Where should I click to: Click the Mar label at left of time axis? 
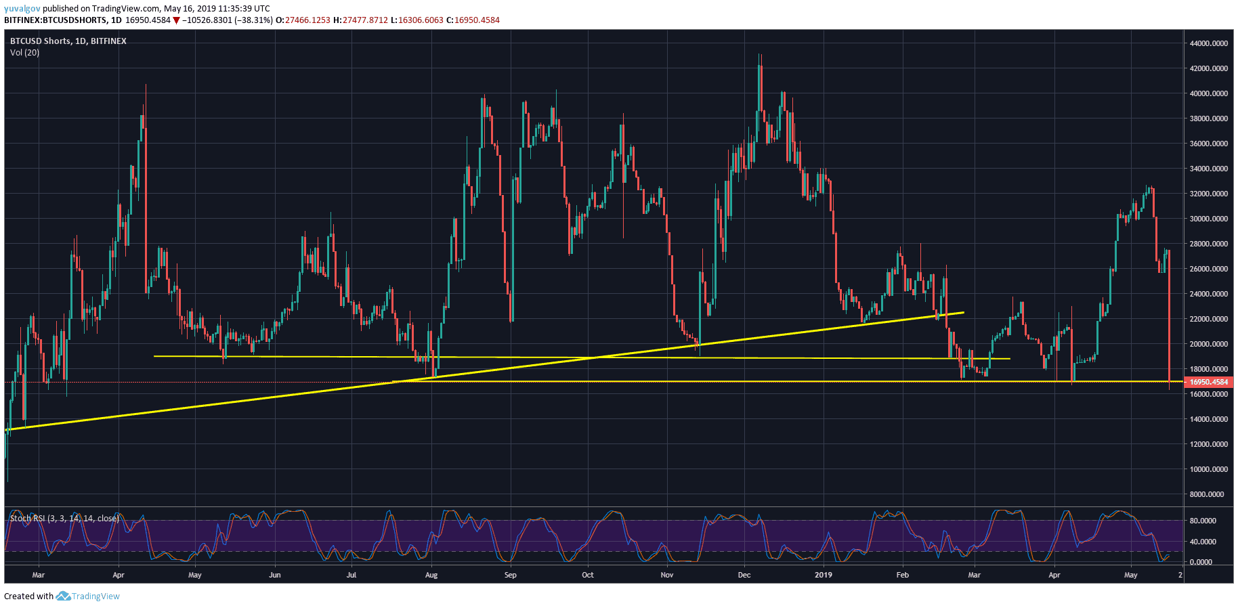pos(39,575)
